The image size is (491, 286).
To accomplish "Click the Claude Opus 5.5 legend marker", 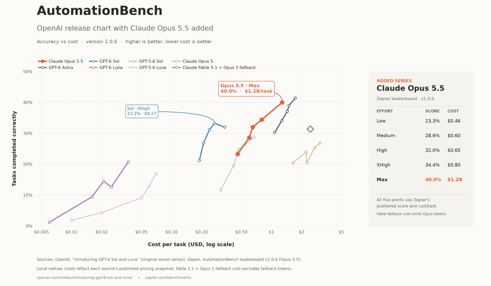I will click(42, 61).
